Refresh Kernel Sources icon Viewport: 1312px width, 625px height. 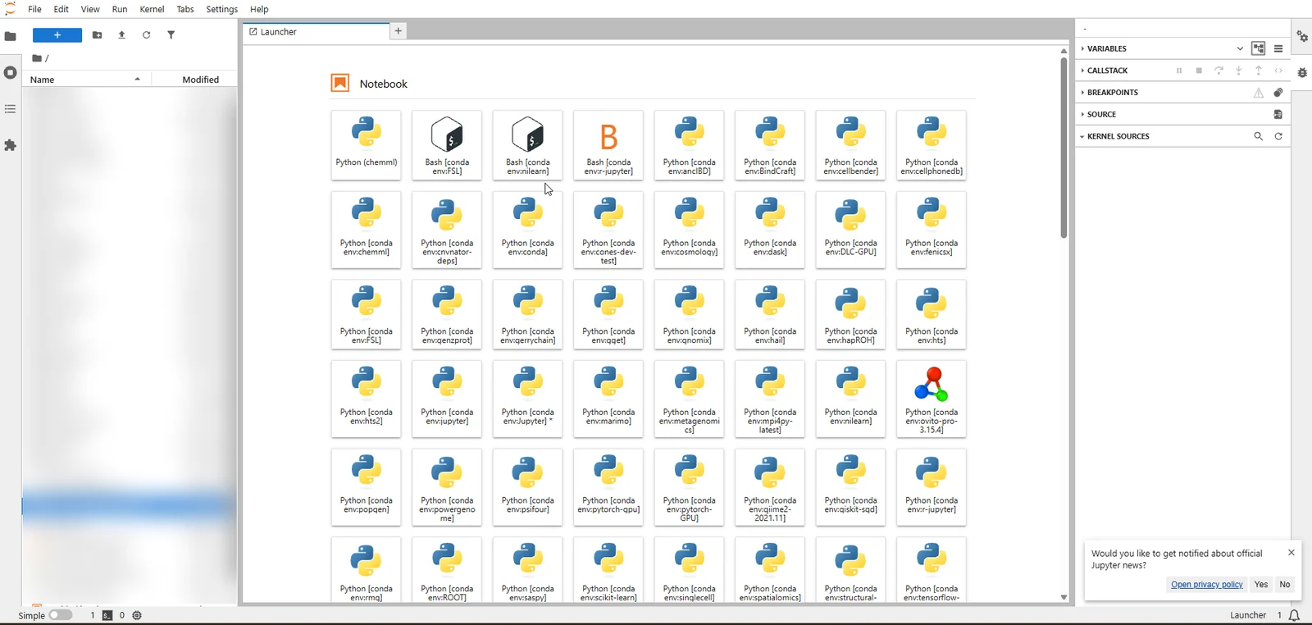1278,136
